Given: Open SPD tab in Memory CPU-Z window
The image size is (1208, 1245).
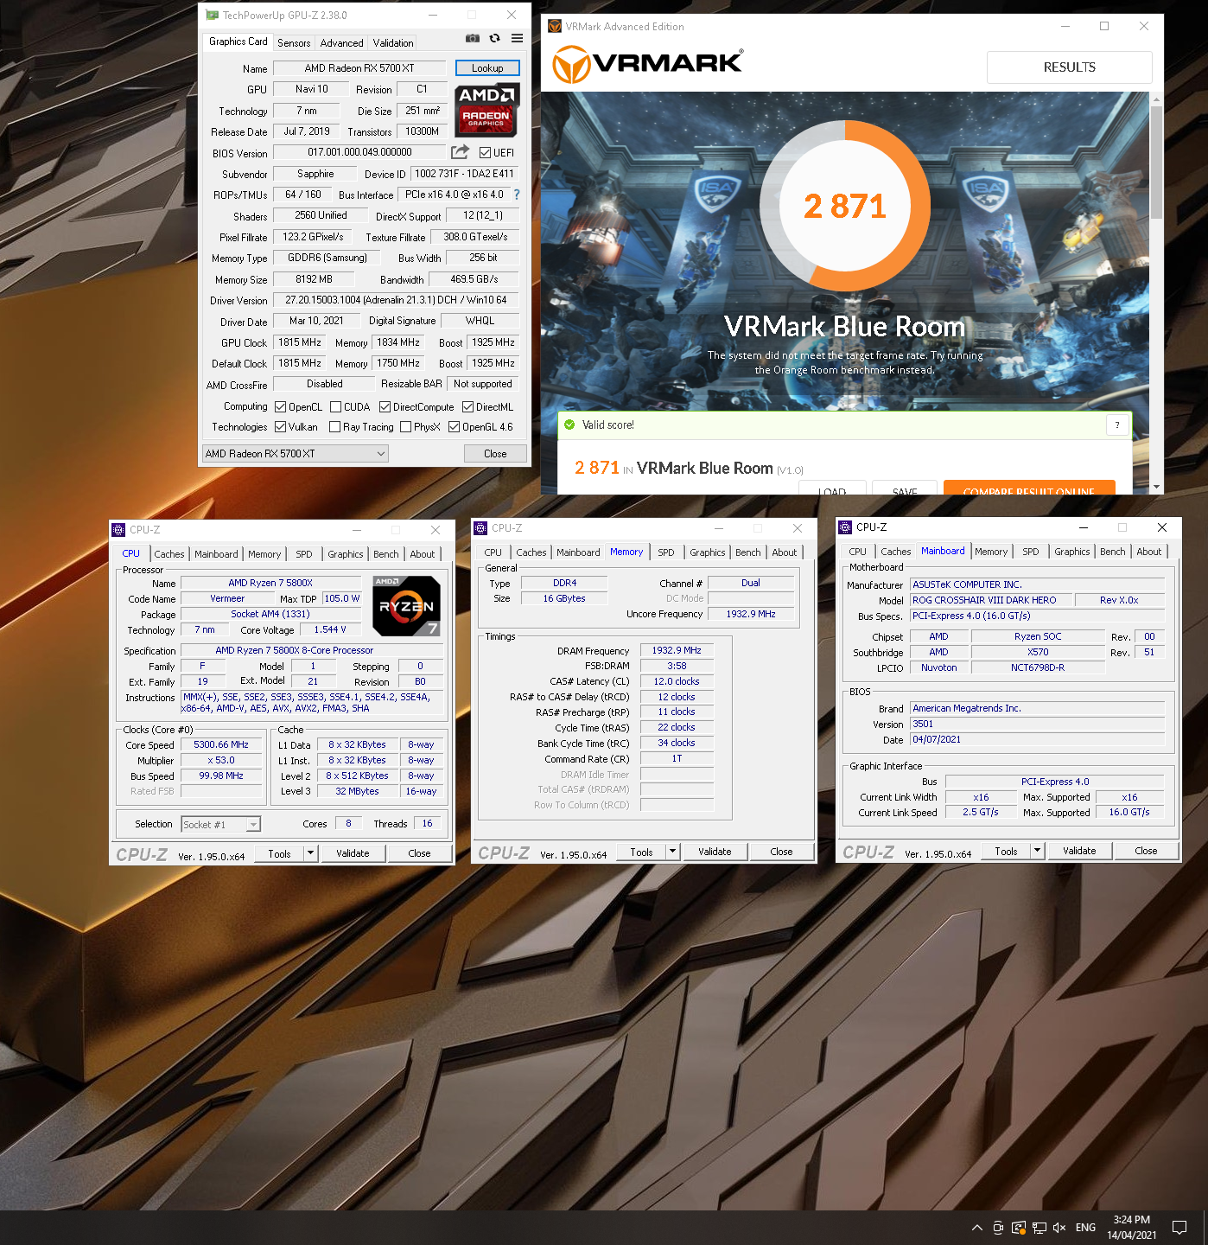Looking at the screenshot, I should click(x=665, y=552).
